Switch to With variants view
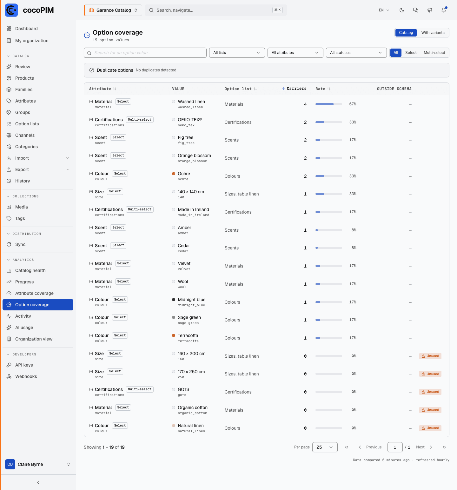The height and width of the screenshot is (490, 457). 433,33
